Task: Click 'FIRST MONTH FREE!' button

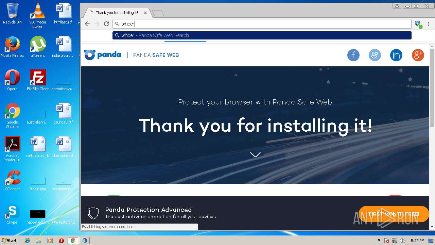Action: [394, 214]
